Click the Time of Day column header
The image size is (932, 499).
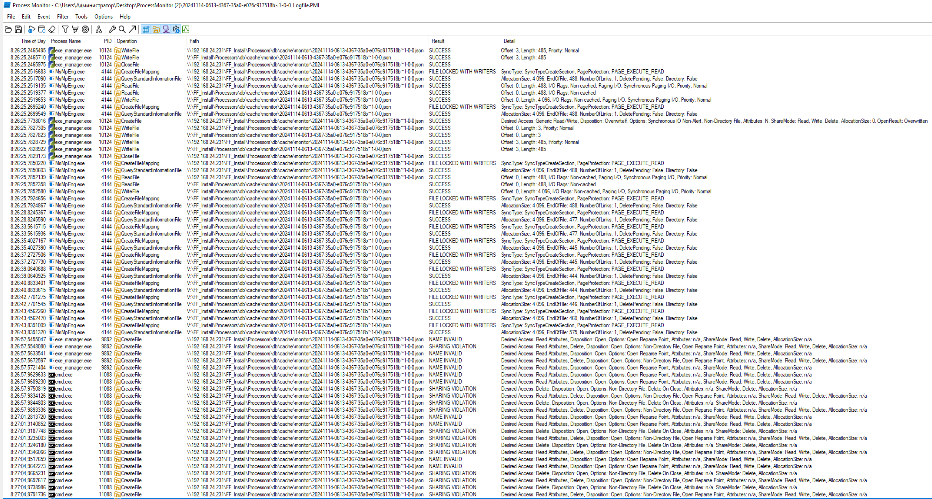click(33, 41)
